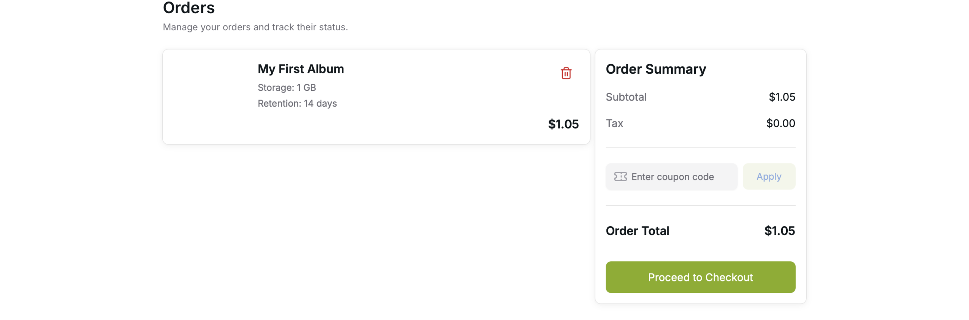
Task: Click the Order Total label
Action: point(637,231)
